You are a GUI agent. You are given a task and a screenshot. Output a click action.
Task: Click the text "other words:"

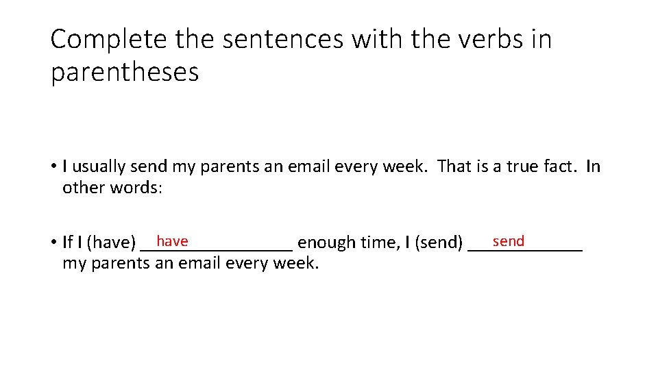click(x=112, y=188)
